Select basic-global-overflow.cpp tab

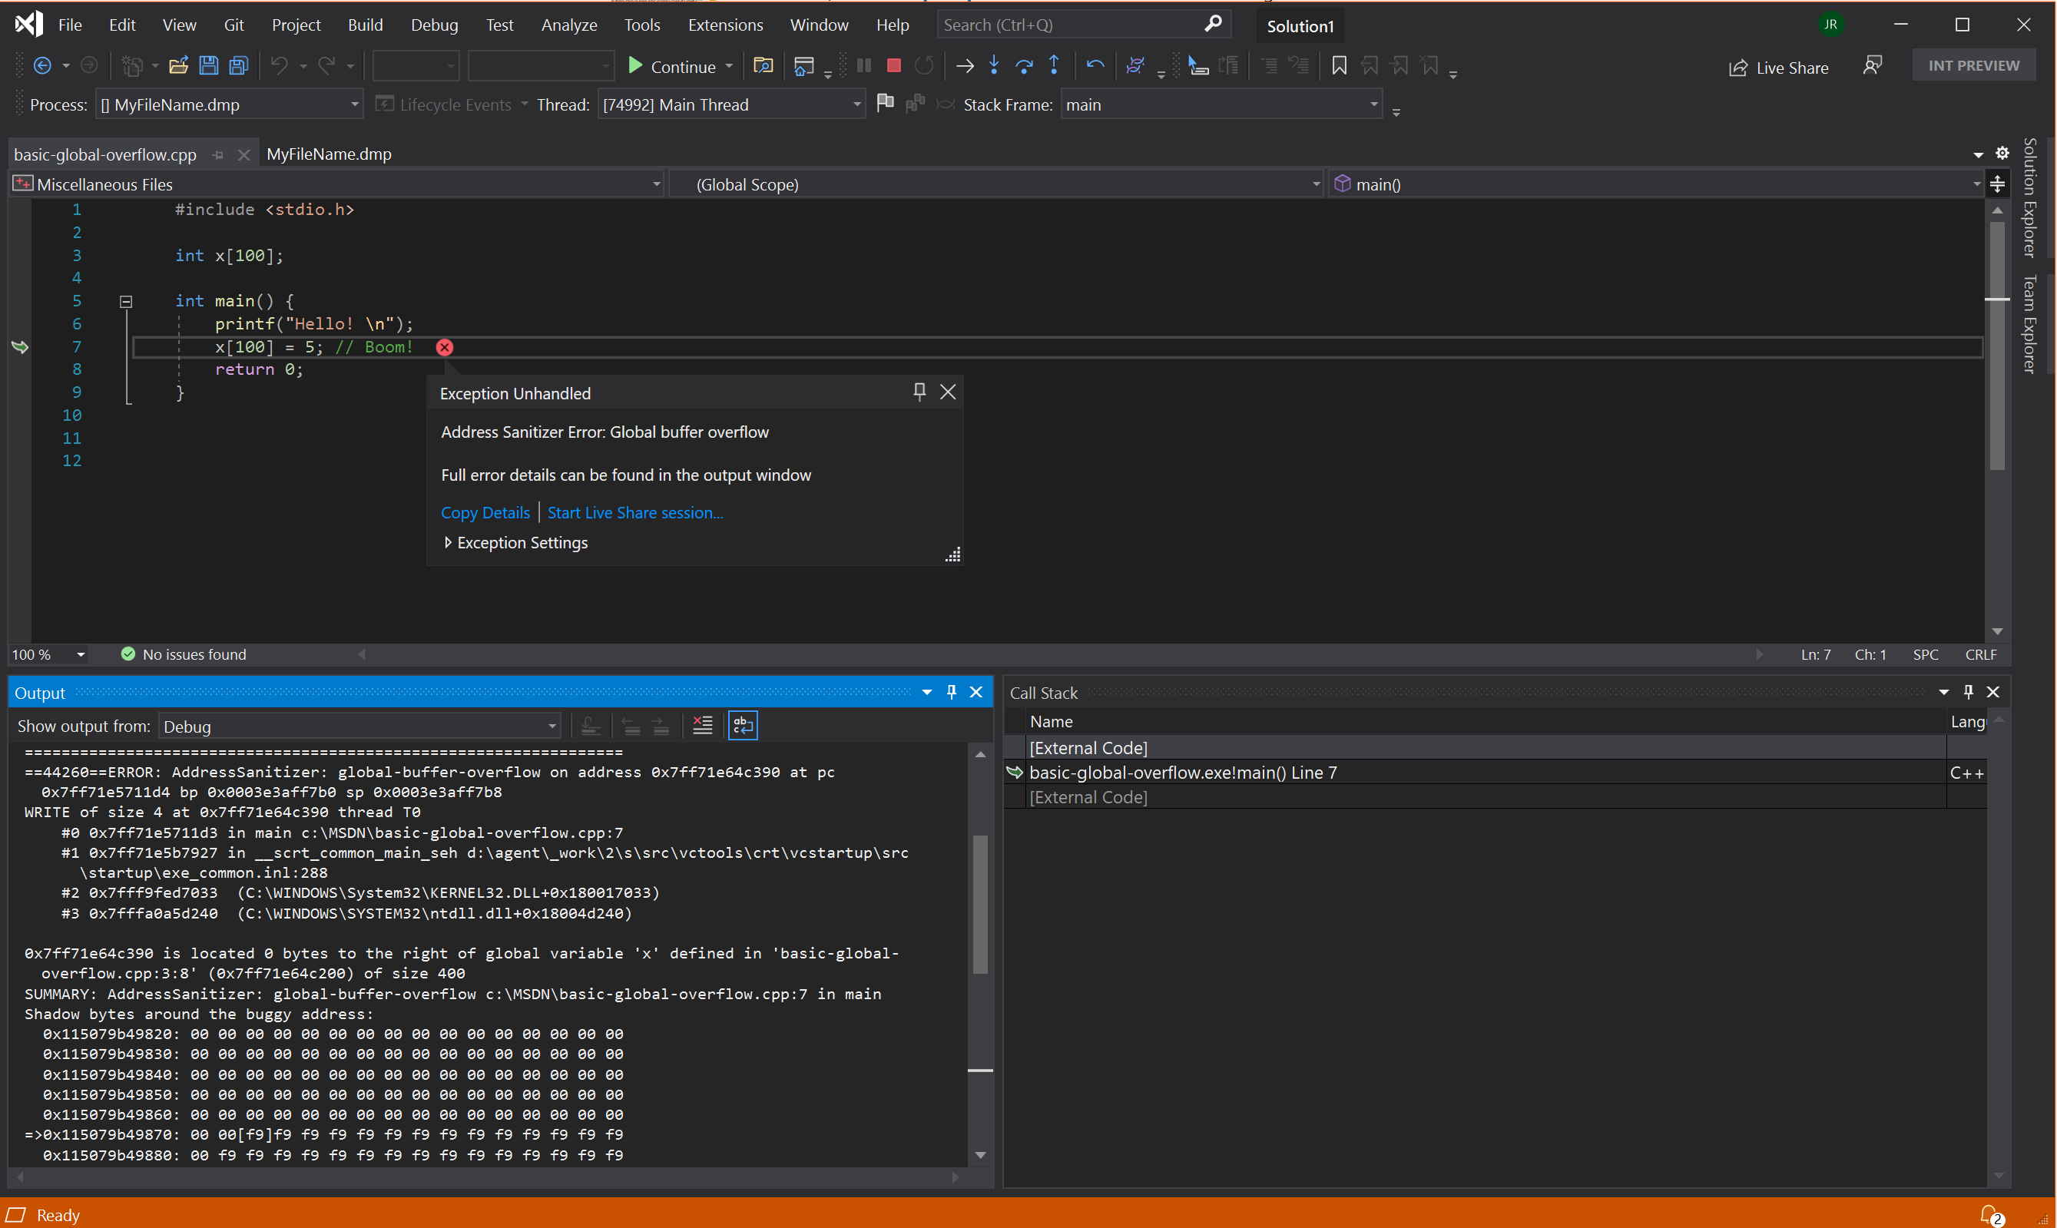tap(108, 152)
